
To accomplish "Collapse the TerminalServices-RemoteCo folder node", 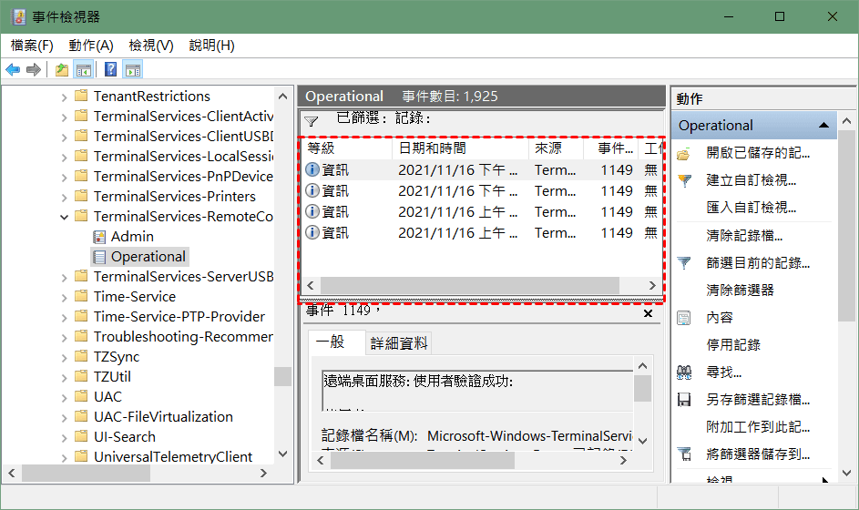I will pyautogui.click(x=64, y=217).
